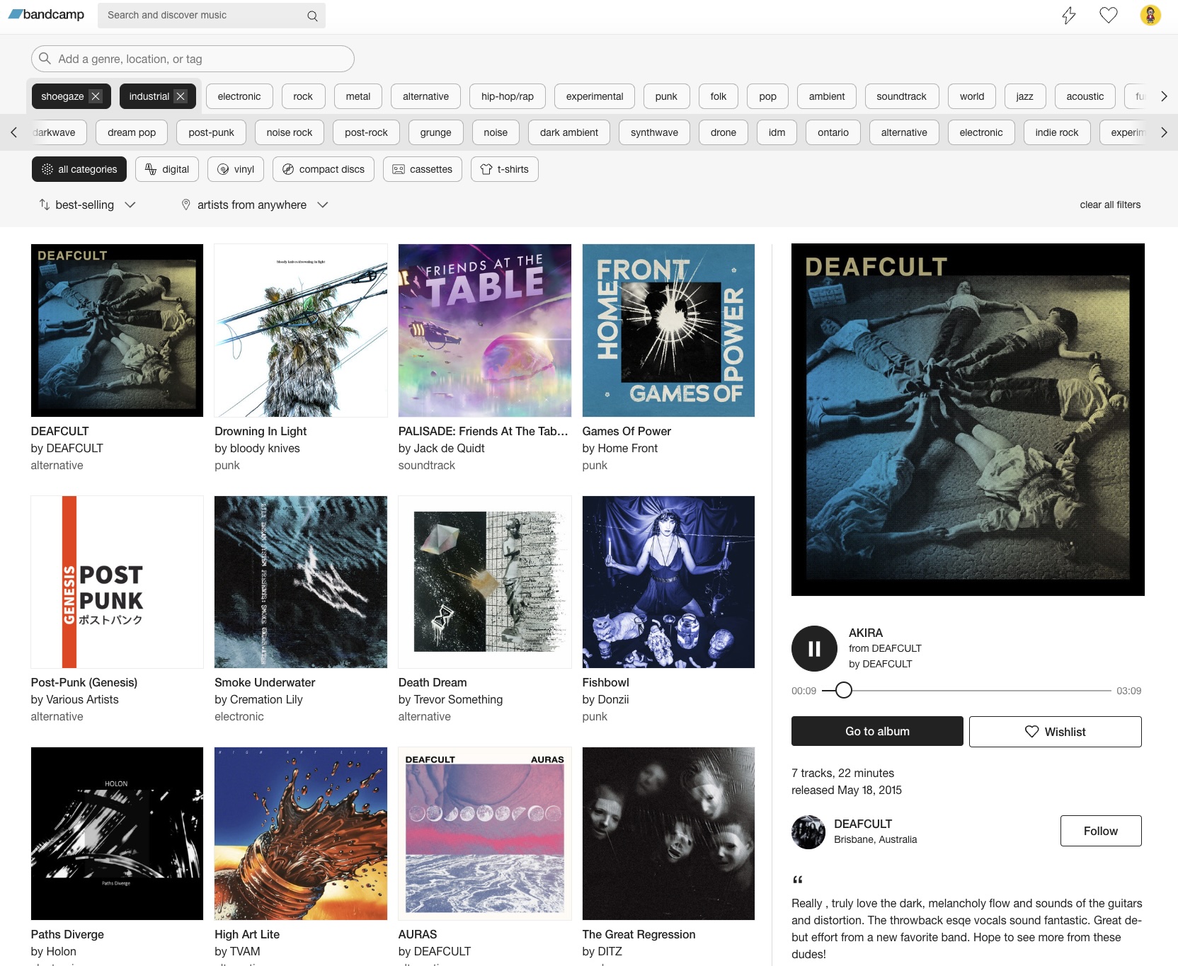The image size is (1178, 966).
Task: Select the all categories filter
Action: click(79, 169)
